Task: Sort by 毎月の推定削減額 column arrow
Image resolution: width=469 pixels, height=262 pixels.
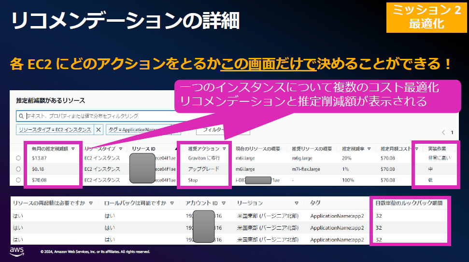Action: click(x=73, y=149)
